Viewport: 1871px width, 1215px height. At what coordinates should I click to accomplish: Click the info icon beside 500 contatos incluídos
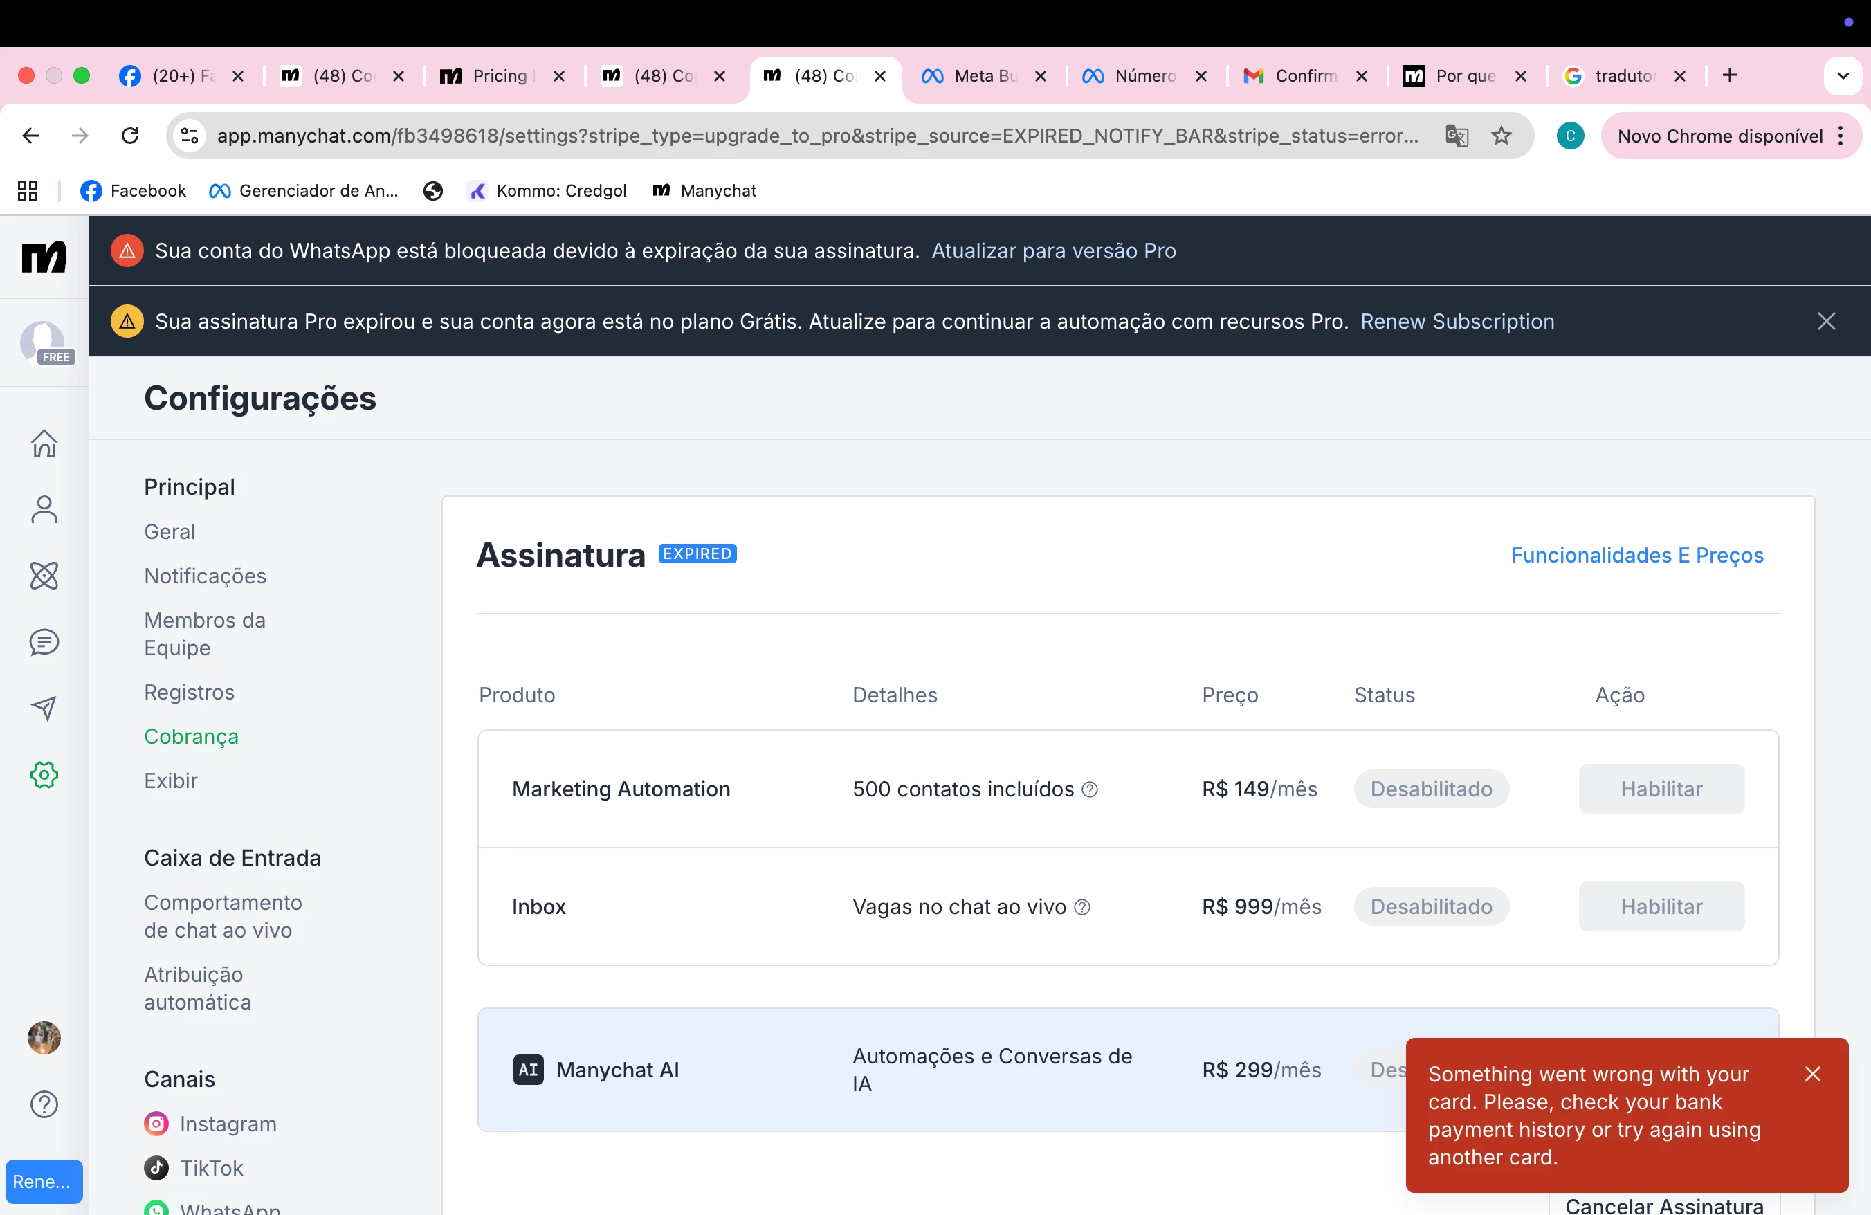tap(1090, 789)
